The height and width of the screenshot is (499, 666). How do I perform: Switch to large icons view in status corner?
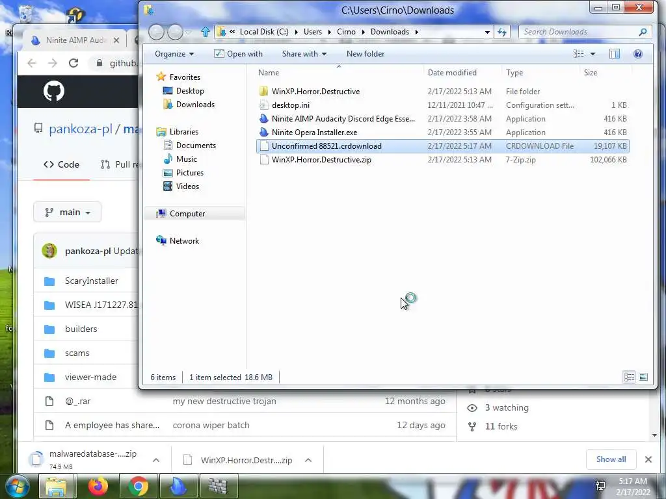(643, 377)
